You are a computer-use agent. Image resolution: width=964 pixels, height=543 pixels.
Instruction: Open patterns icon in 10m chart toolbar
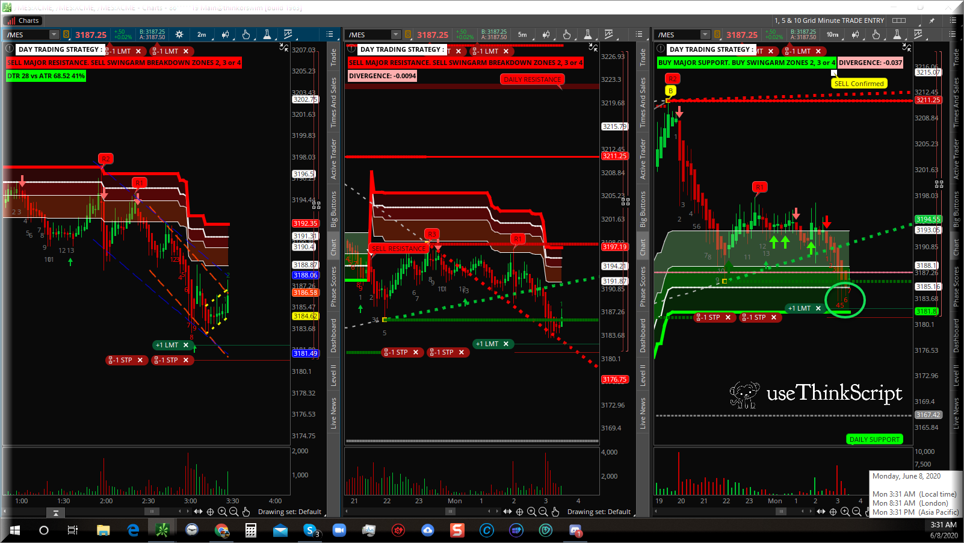(x=918, y=34)
